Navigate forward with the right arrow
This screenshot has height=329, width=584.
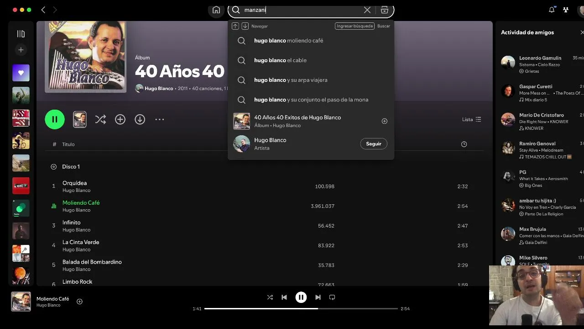[55, 10]
